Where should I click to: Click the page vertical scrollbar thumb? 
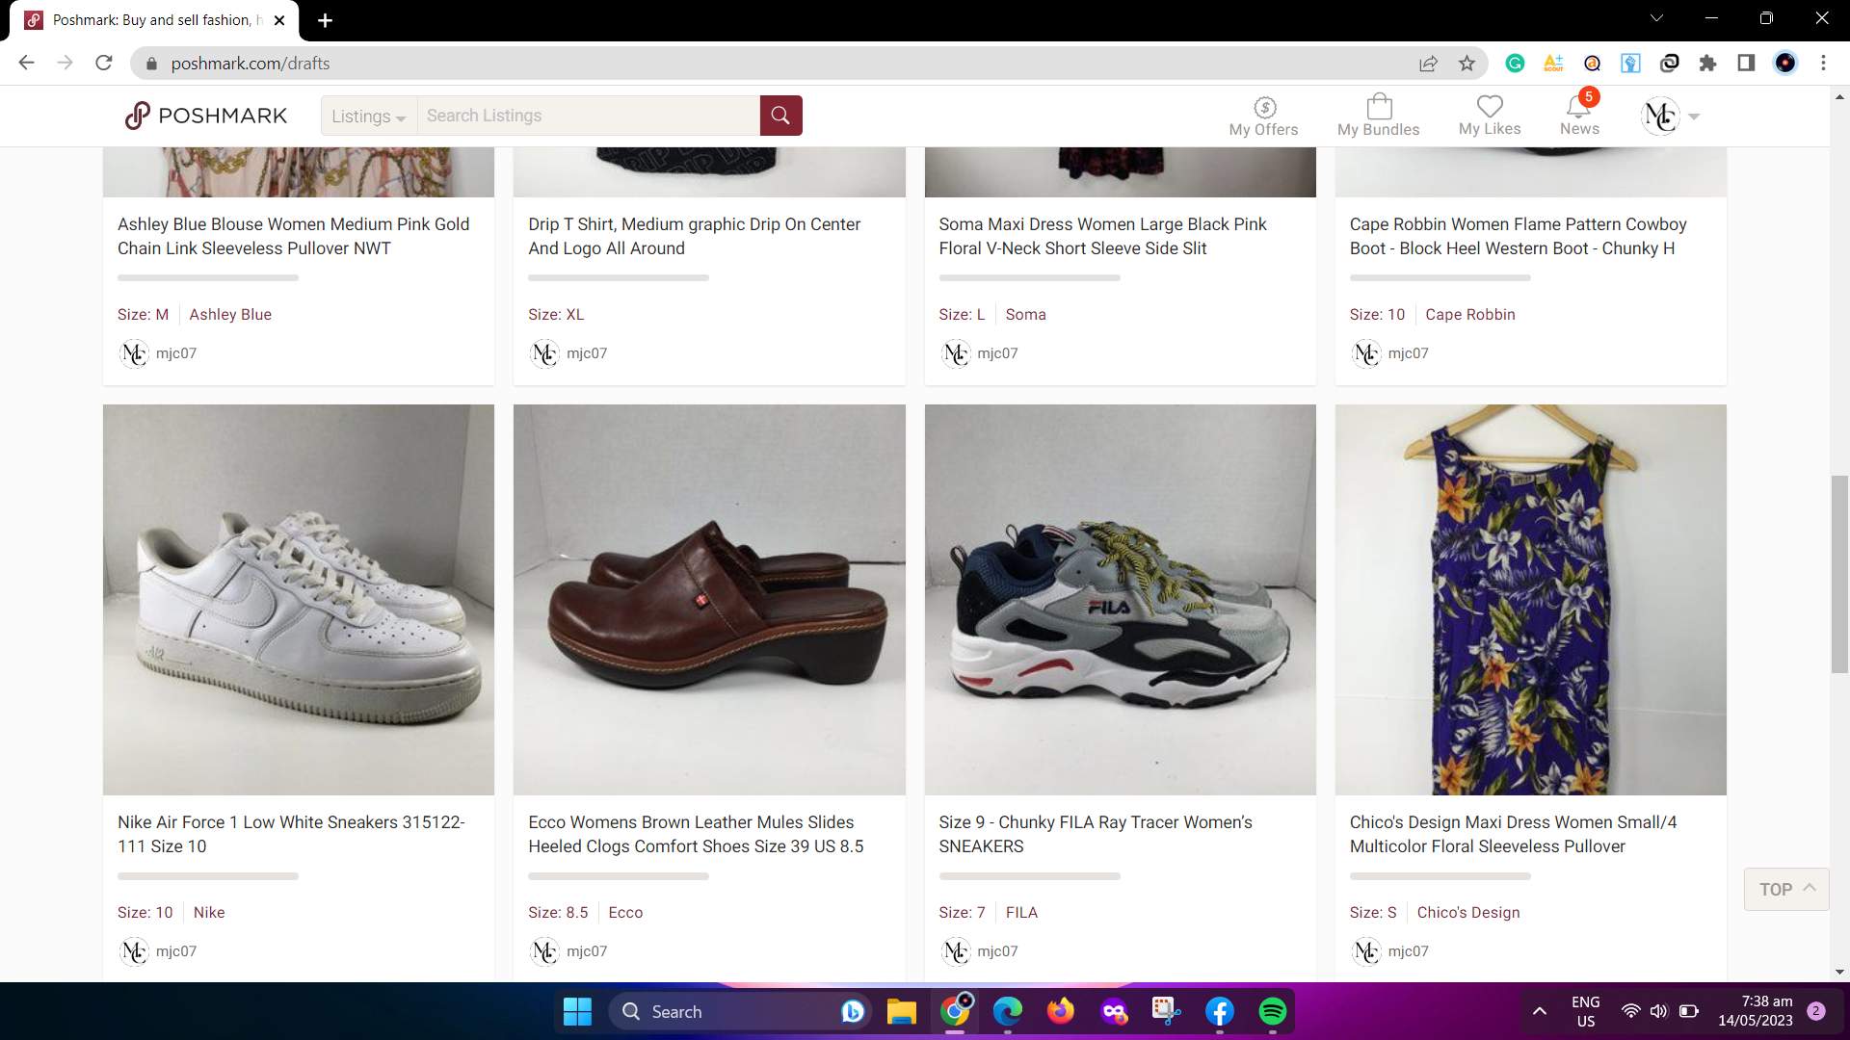tap(1839, 574)
